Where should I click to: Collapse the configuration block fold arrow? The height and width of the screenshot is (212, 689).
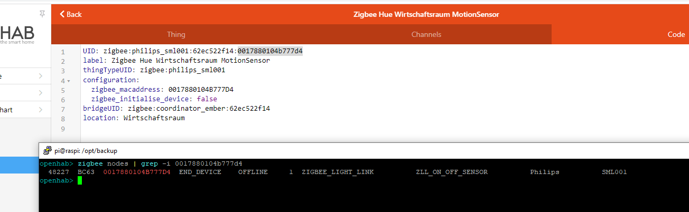(69, 81)
